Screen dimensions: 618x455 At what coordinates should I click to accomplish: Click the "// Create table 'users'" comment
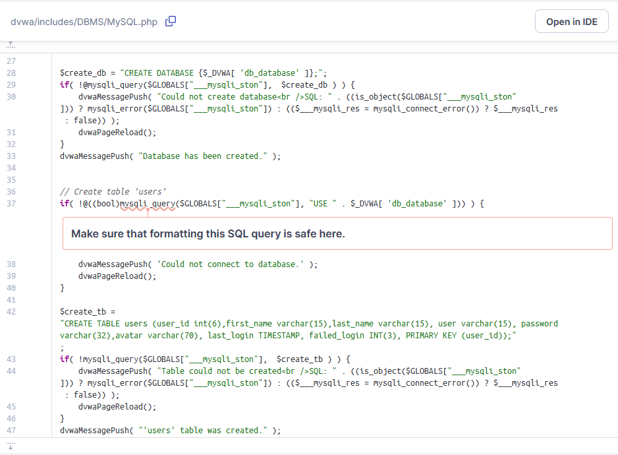click(x=113, y=192)
